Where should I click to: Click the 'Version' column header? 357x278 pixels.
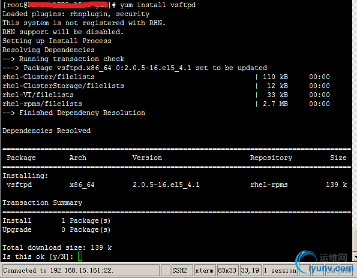coord(147,158)
